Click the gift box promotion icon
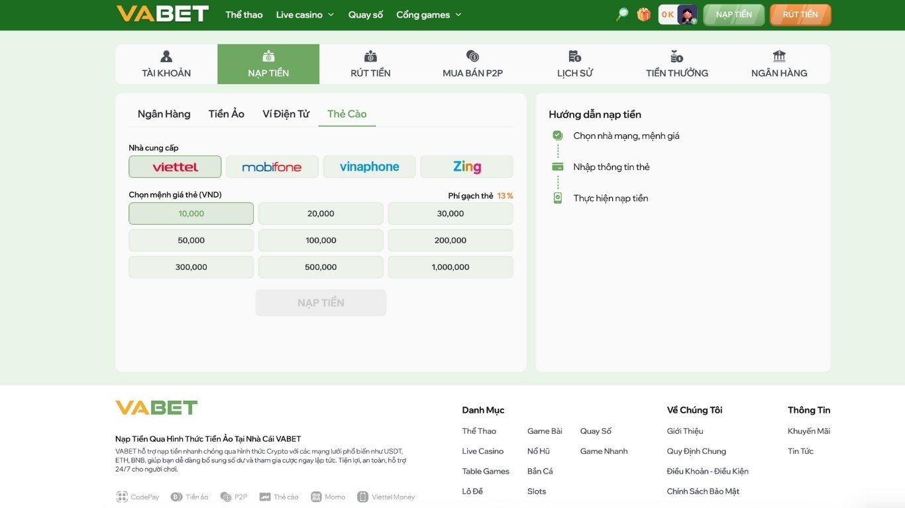905x508 pixels. click(x=643, y=14)
